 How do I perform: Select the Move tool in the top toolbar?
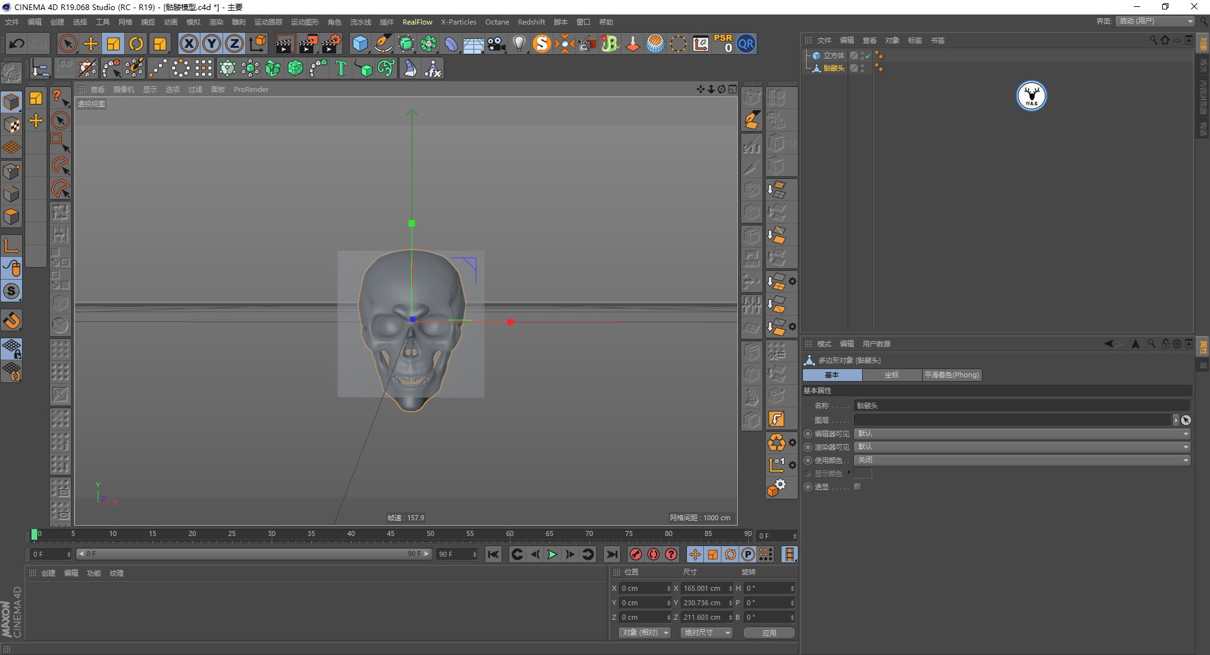(91, 43)
